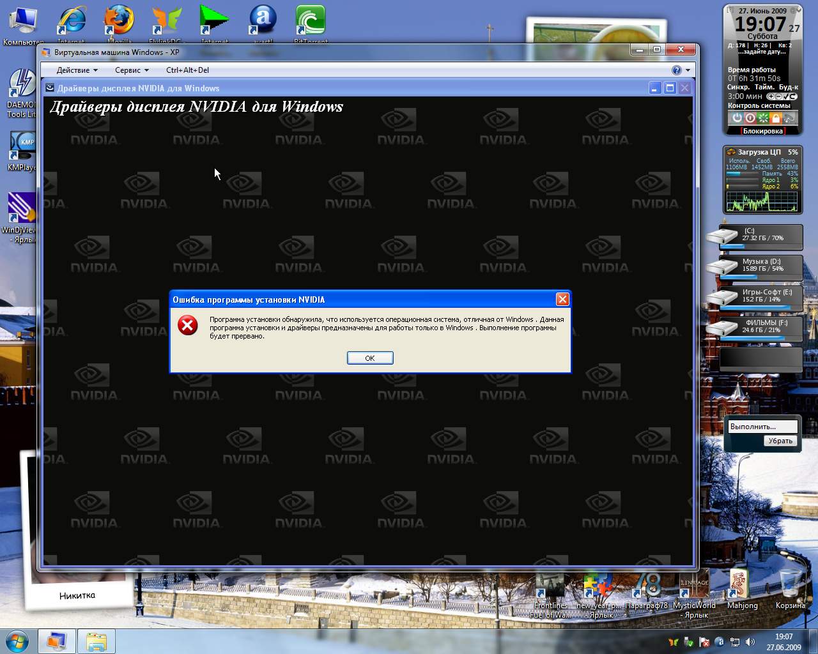Image resolution: width=818 pixels, height=654 pixels.
Task: Click avast tray icon
Action: tap(720, 642)
